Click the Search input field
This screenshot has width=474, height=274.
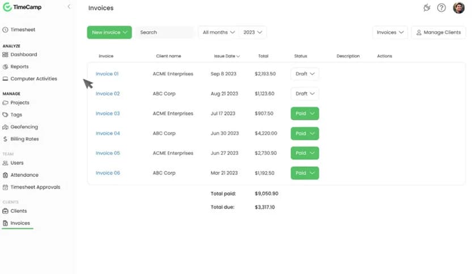click(164, 32)
